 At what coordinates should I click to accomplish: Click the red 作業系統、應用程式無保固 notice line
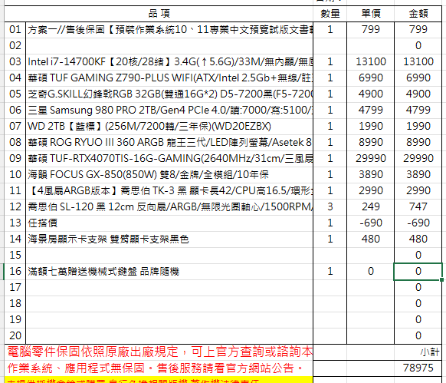point(159,368)
